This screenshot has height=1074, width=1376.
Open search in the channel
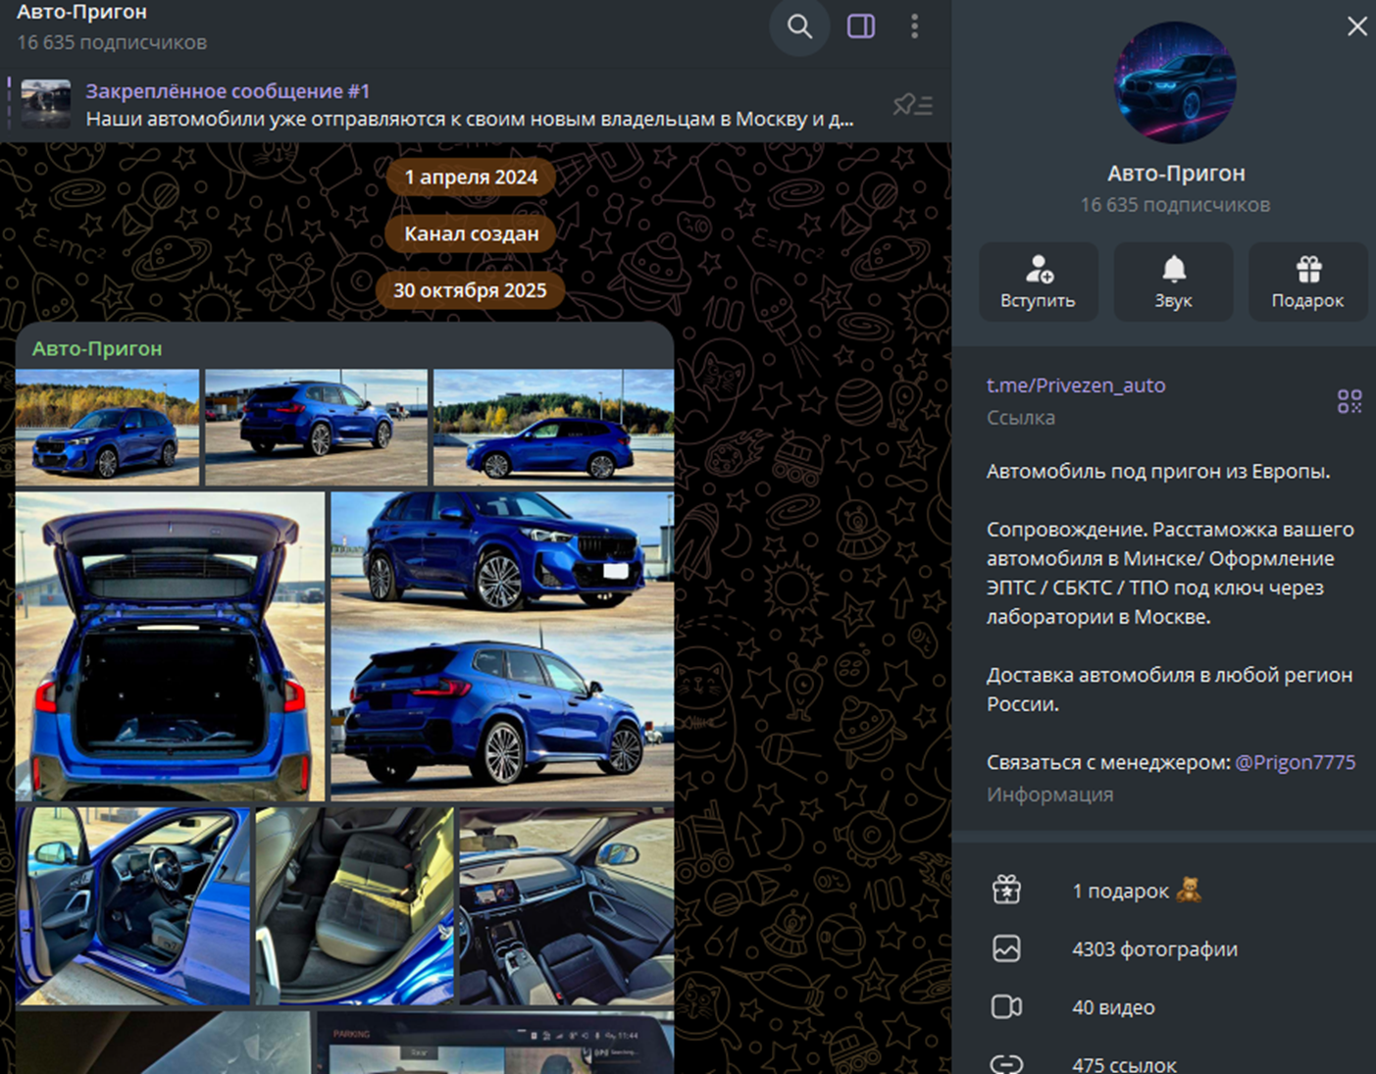[x=799, y=26]
